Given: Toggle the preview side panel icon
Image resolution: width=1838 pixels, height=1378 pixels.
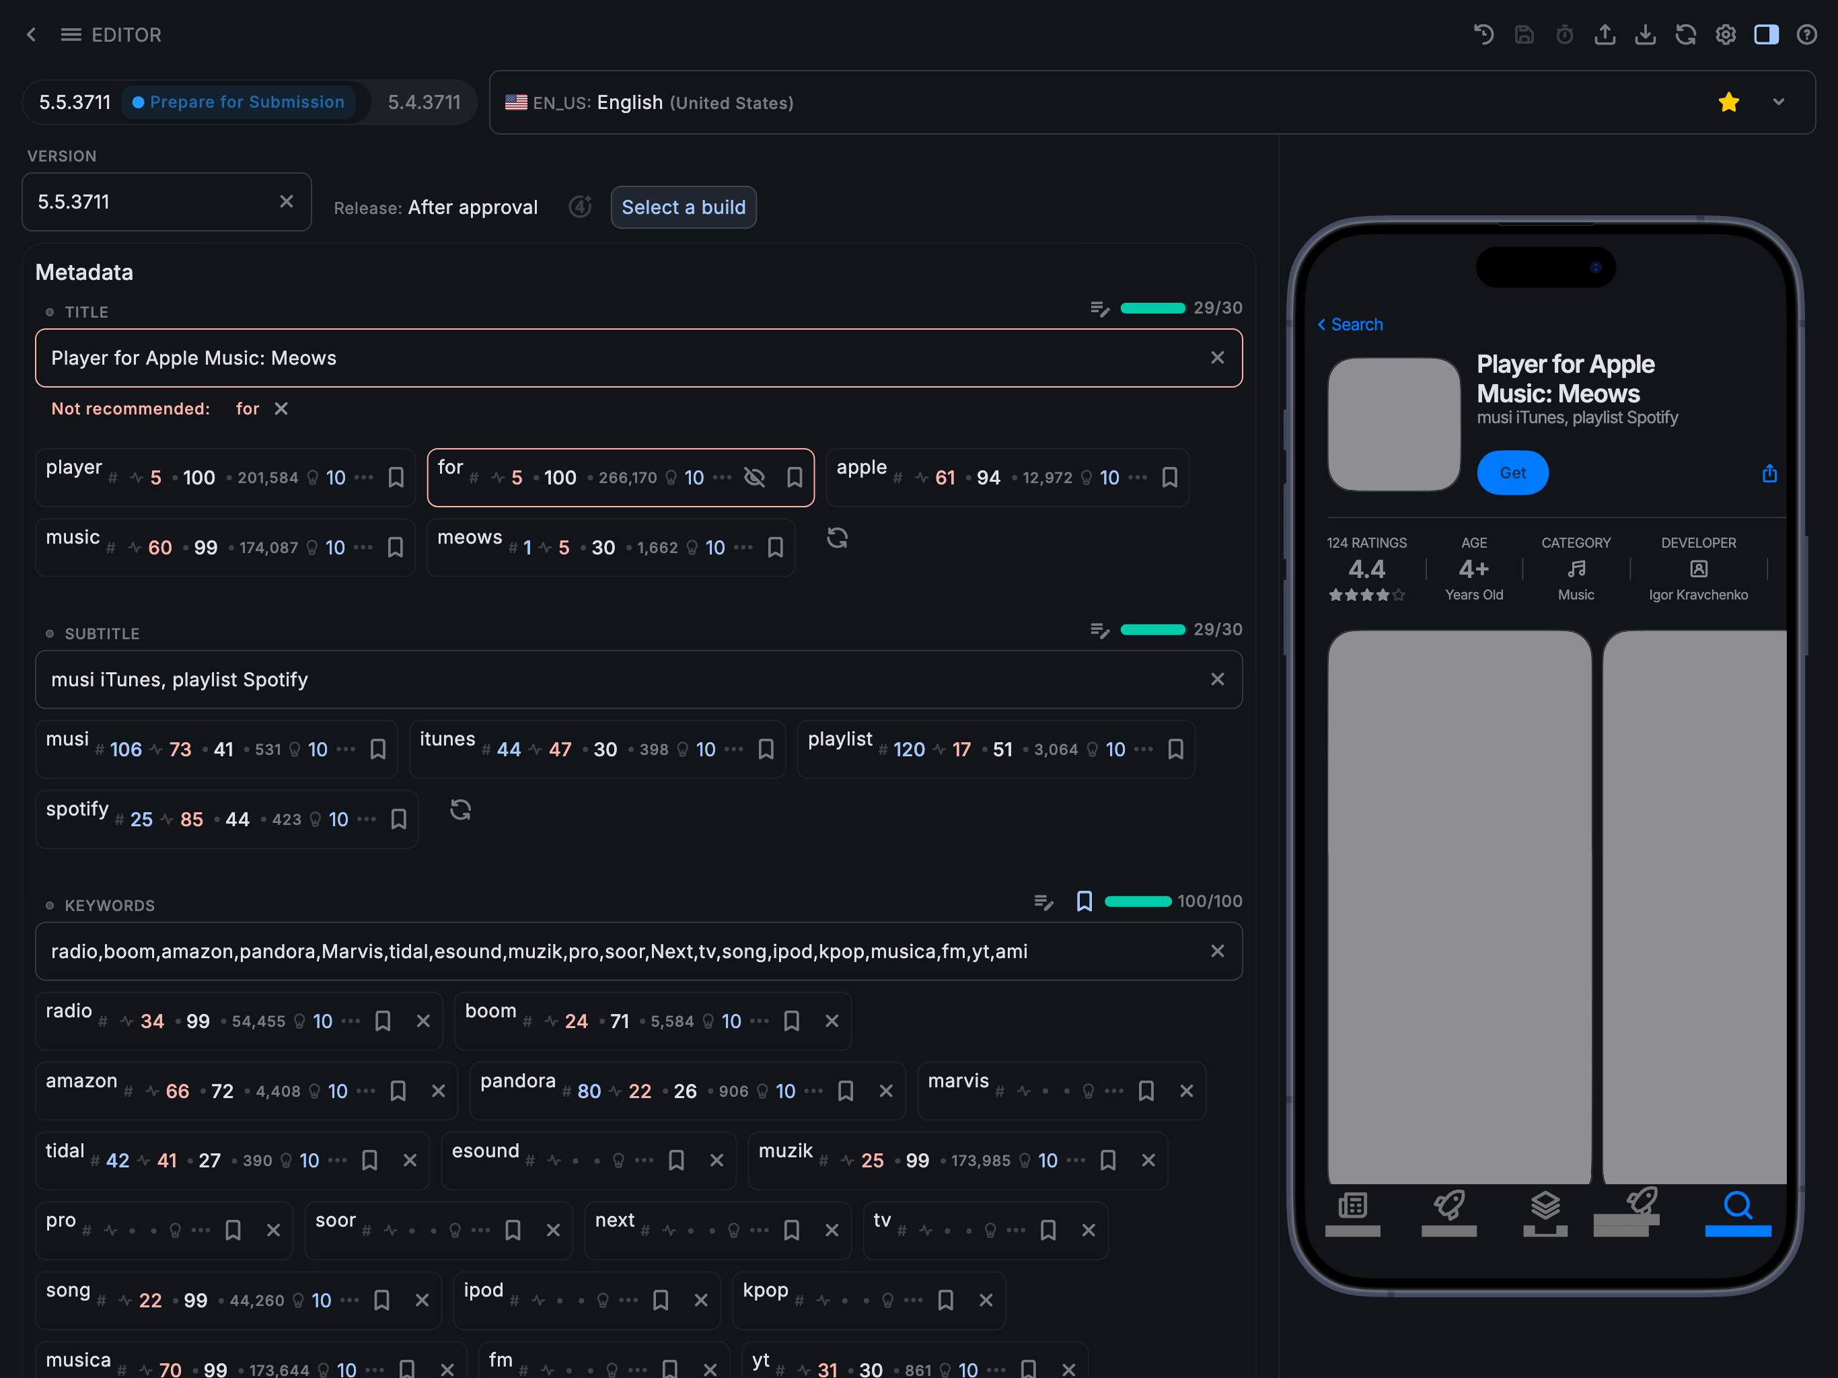Looking at the screenshot, I should click(x=1766, y=34).
